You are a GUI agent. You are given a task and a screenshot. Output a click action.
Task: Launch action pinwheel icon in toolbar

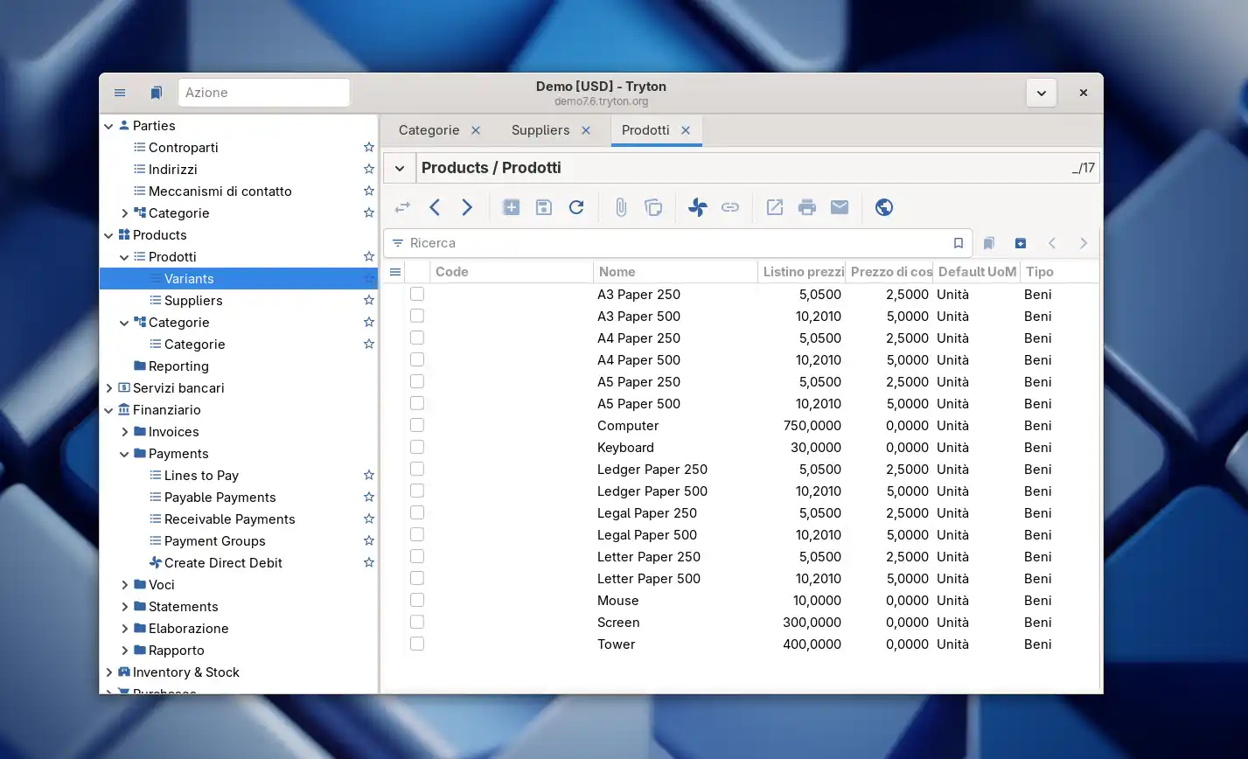coord(697,207)
